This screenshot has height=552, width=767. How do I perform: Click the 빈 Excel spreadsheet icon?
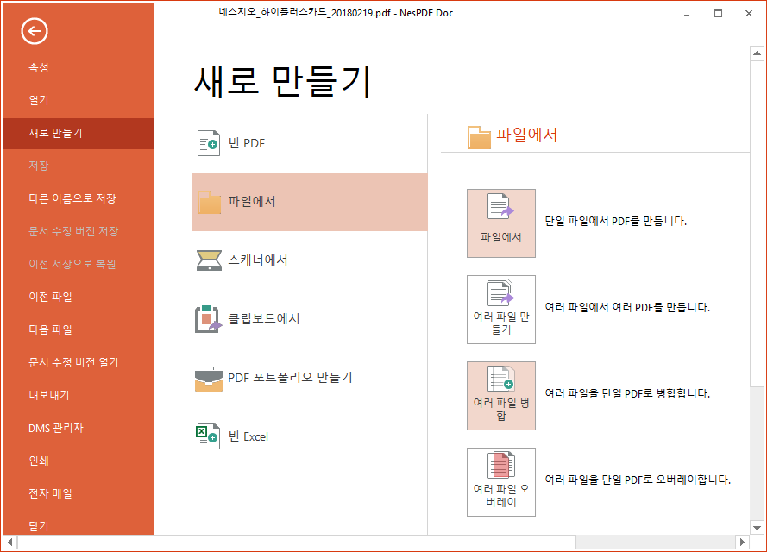click(208, 436)
